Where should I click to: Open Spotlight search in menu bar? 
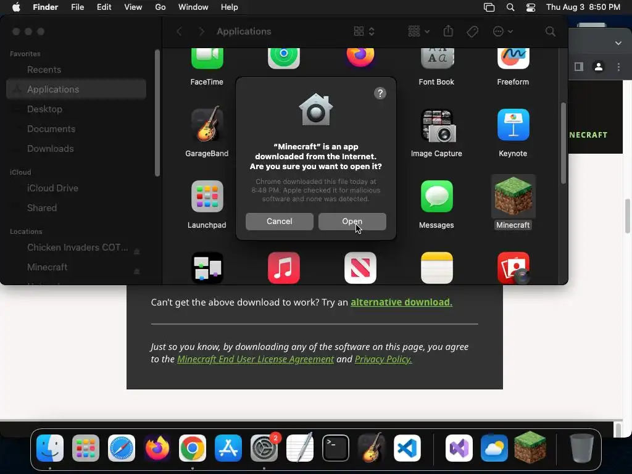point(510,7)
